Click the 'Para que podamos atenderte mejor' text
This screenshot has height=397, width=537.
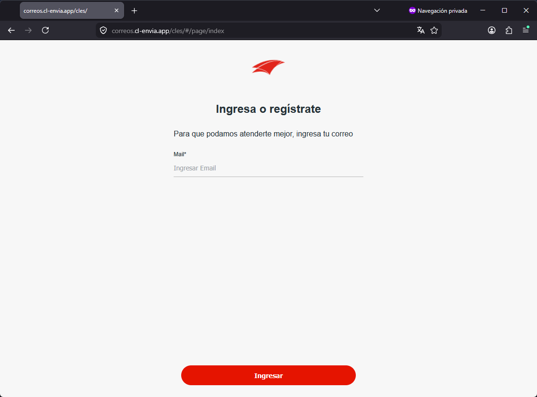[263, 134]
